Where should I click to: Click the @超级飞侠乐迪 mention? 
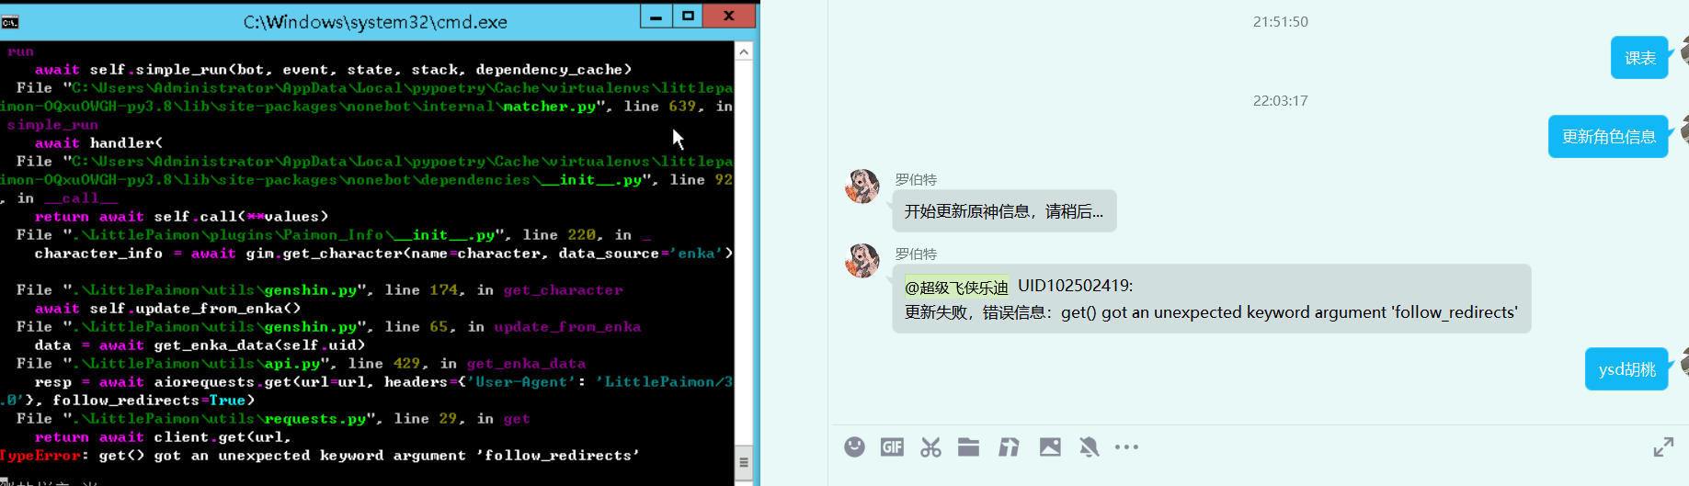[x=956, y=287]
